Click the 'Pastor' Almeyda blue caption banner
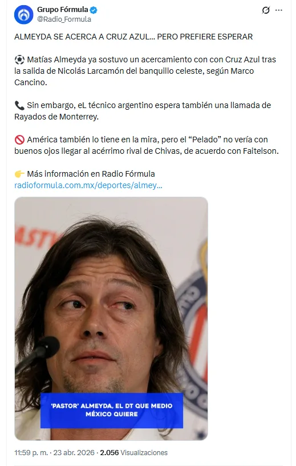The image size is (296, 466). [x=112, y=410]
